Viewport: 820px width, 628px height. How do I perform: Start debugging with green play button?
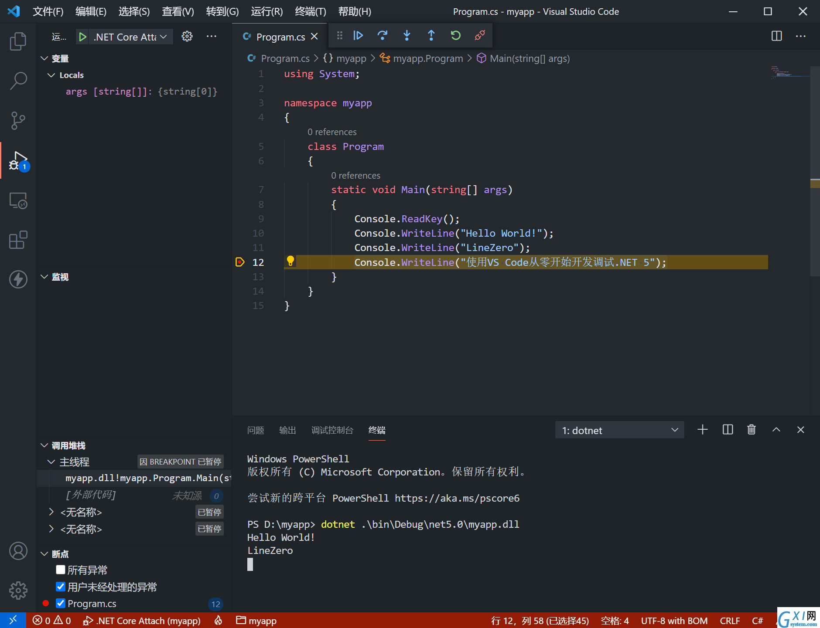coord(82,37)
